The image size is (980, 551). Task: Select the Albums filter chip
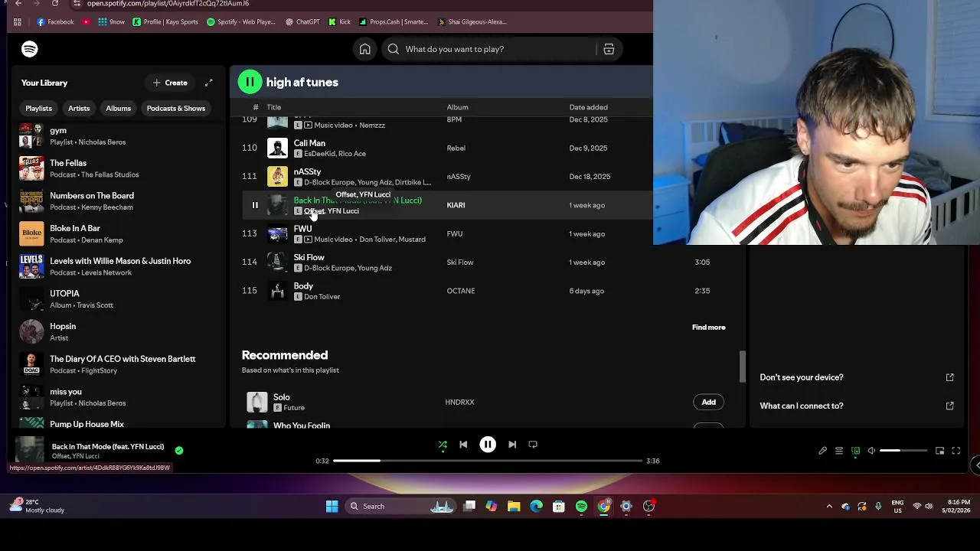pyautogui.click(x=118, y=108)
